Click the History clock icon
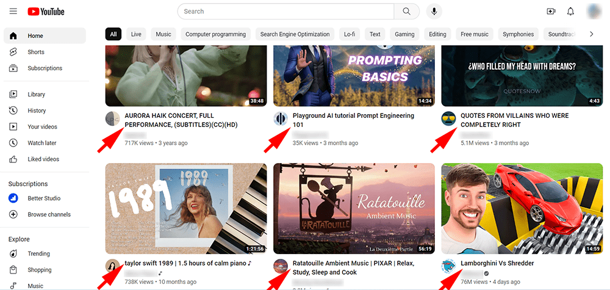 [x=13, y=111]
